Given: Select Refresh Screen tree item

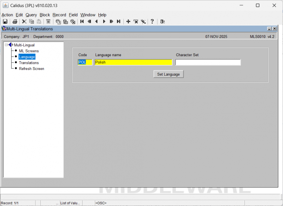Looking at the screenshot, I should point(31,69).
